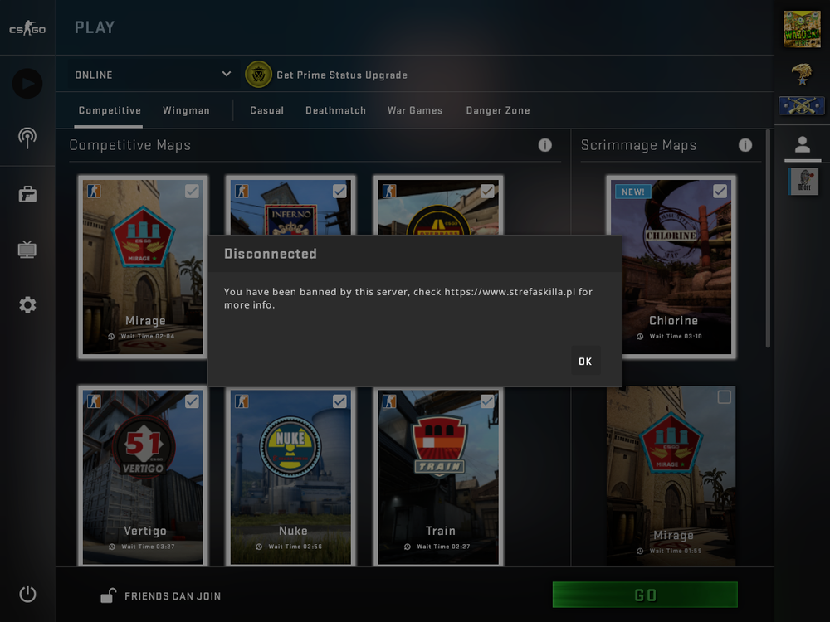Switch to the Danger Zone tab

[x=498, y=110]
